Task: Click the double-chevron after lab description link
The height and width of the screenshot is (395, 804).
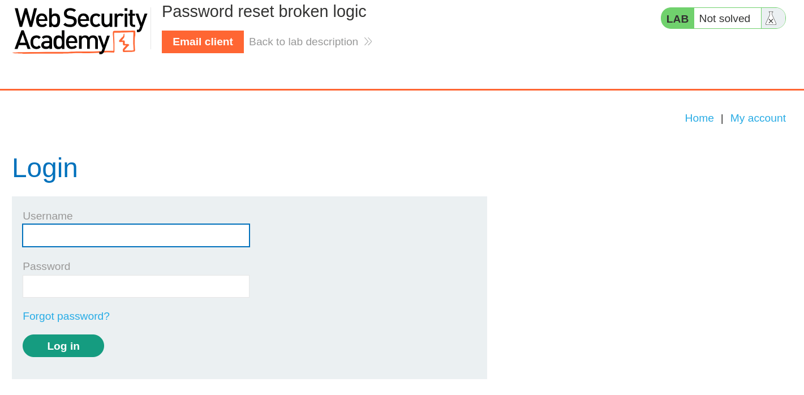Action: click(x=368, y=41)
